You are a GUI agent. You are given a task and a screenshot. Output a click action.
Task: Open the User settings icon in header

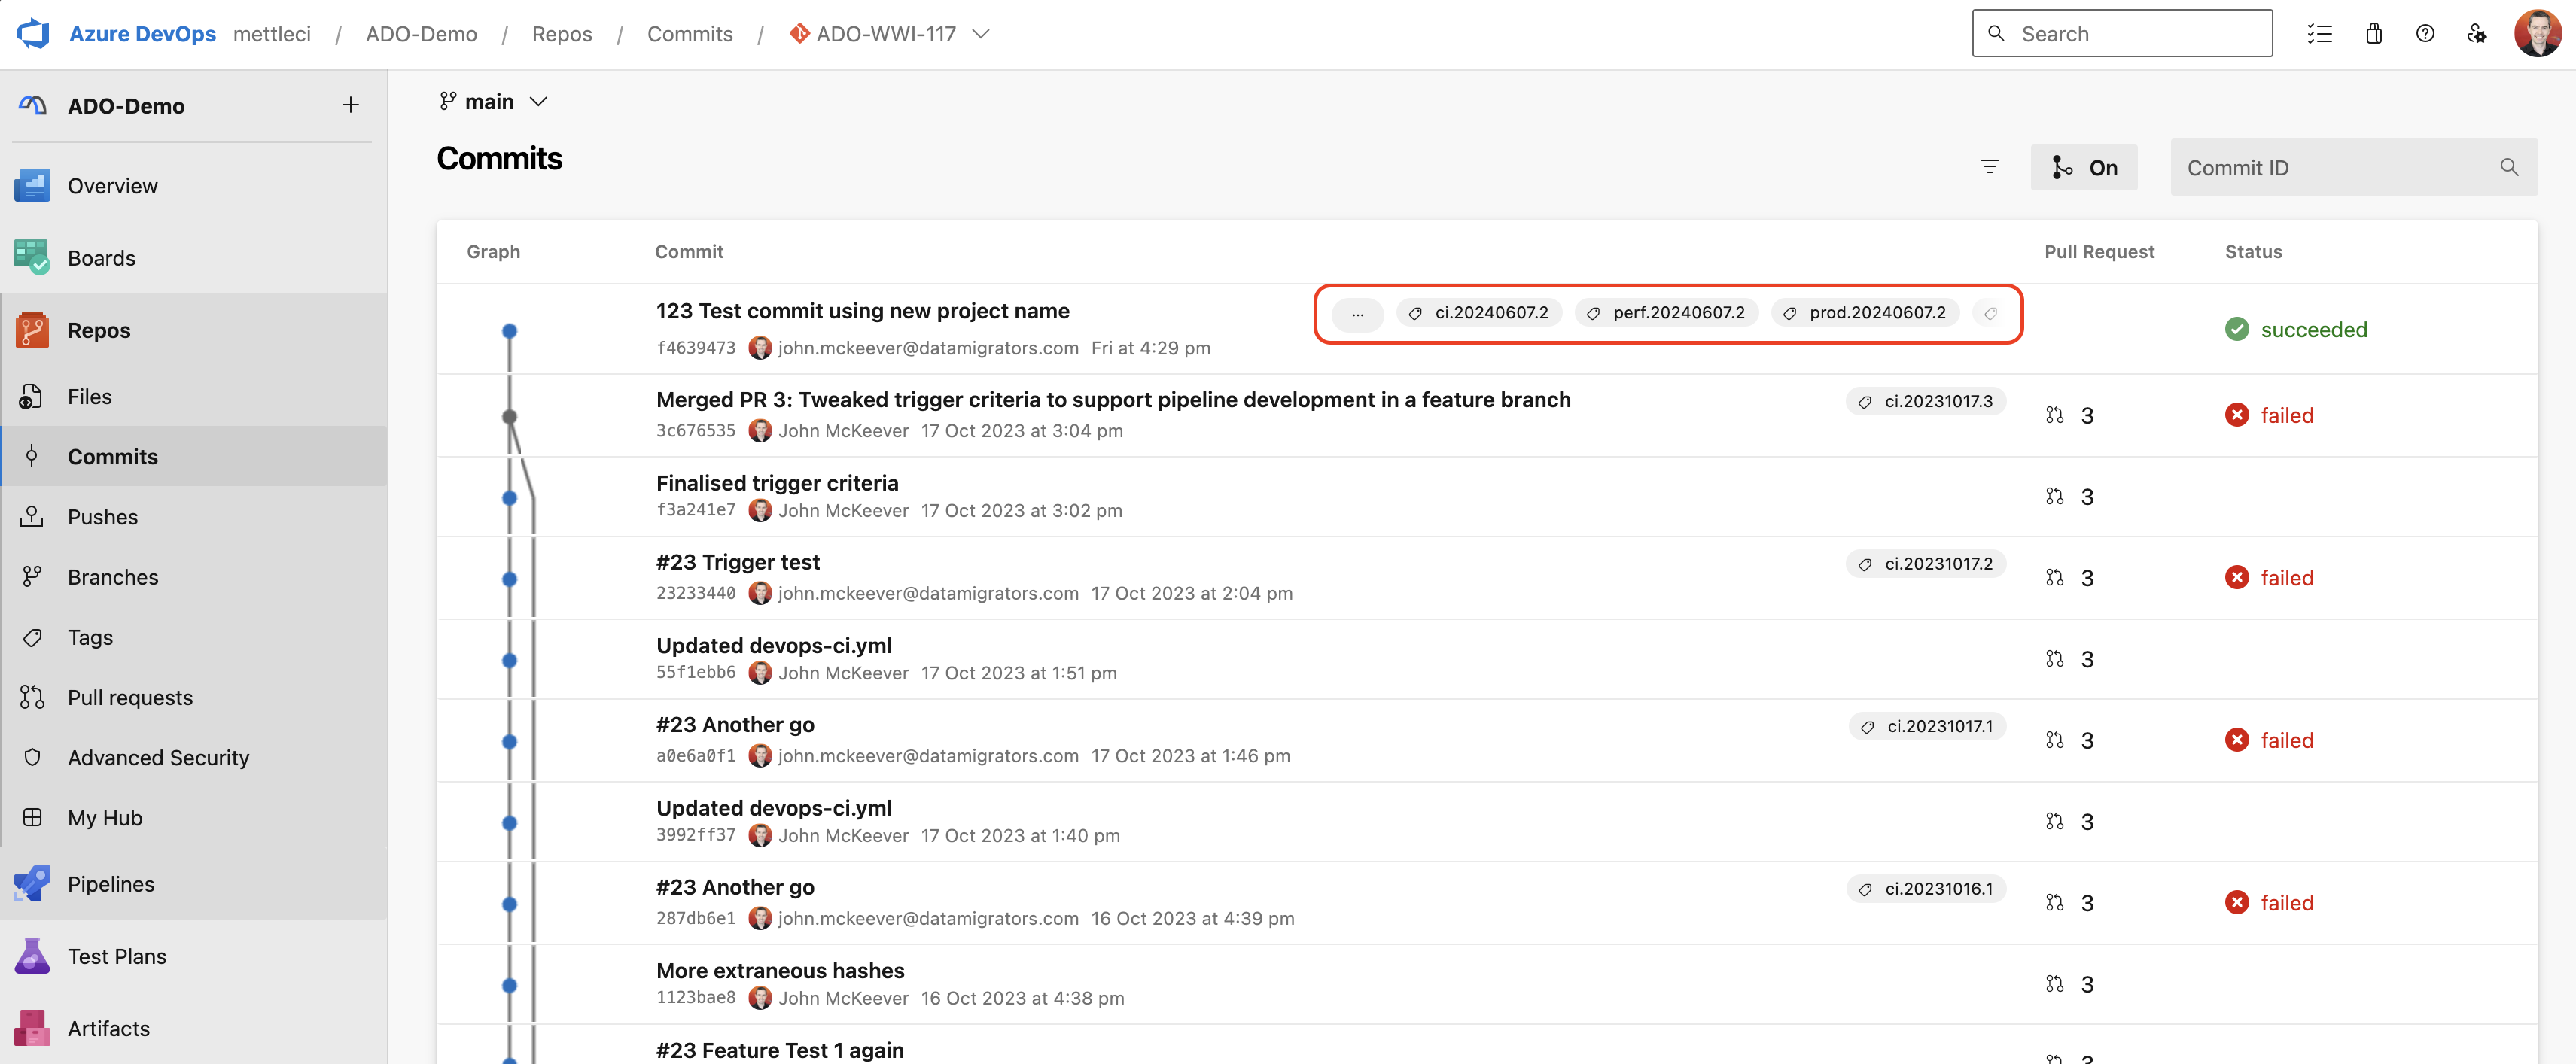coord(2476,33)
